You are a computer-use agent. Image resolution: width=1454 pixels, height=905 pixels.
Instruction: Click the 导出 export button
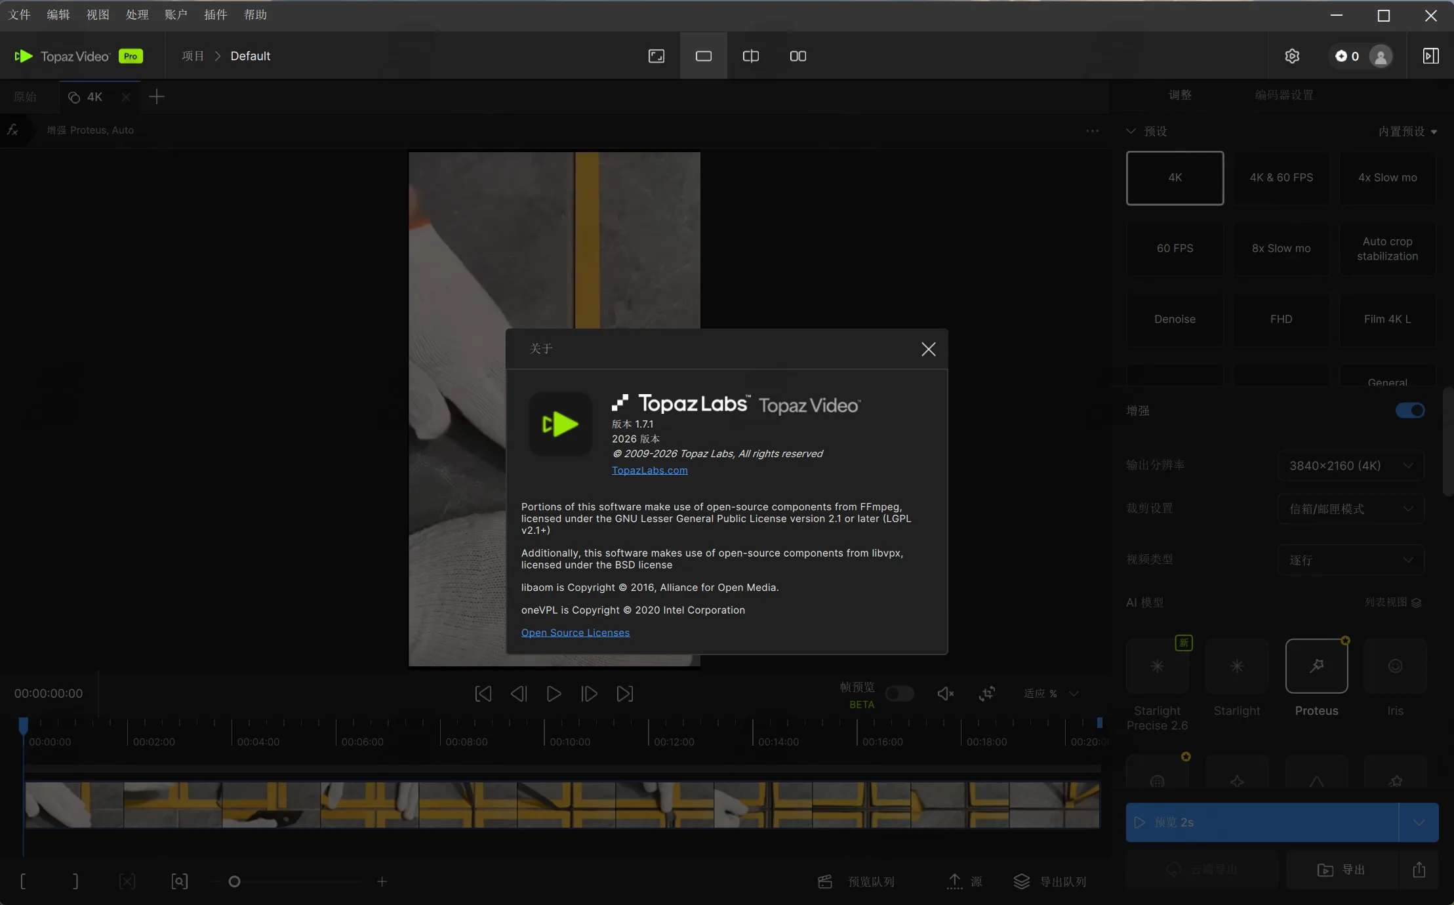pyautogui.click(x=1342, y=870)
